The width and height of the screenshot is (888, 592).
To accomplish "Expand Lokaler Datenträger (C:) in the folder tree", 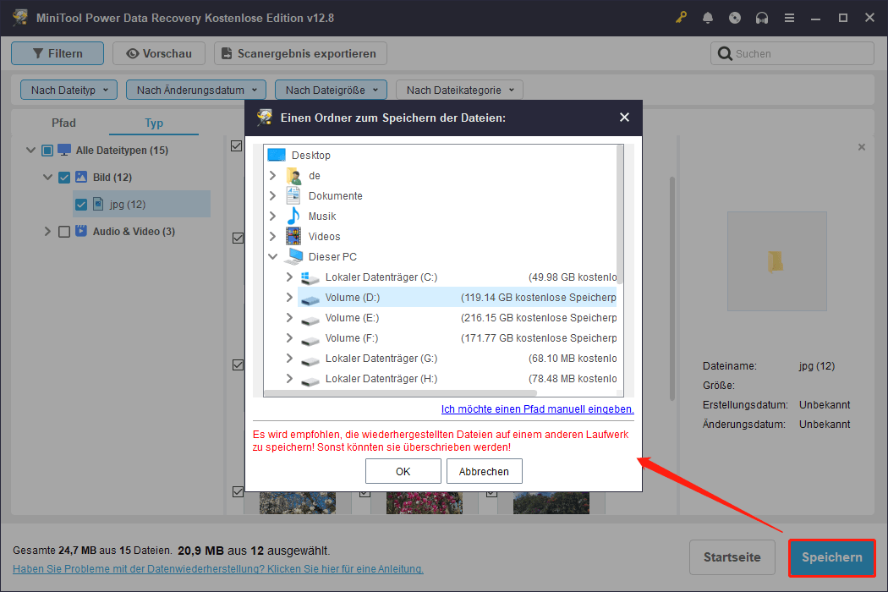I will coord(289,277).
